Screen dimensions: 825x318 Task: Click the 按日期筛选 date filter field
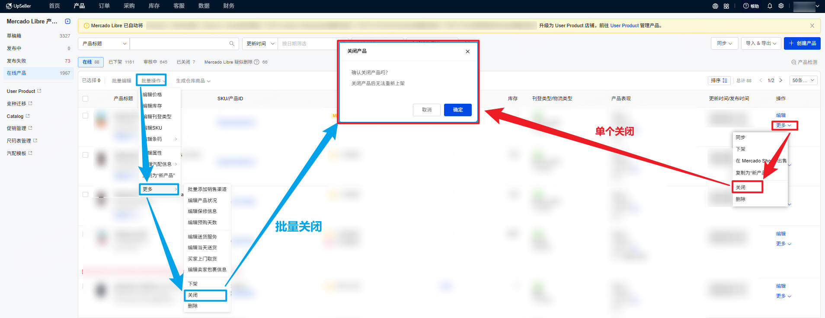[x=308, y=44]
